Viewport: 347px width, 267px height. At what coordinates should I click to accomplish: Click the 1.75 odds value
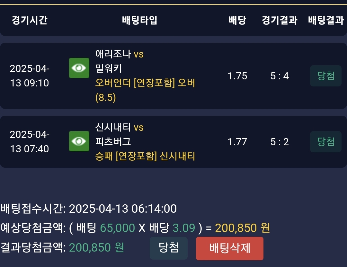point(237,76)
